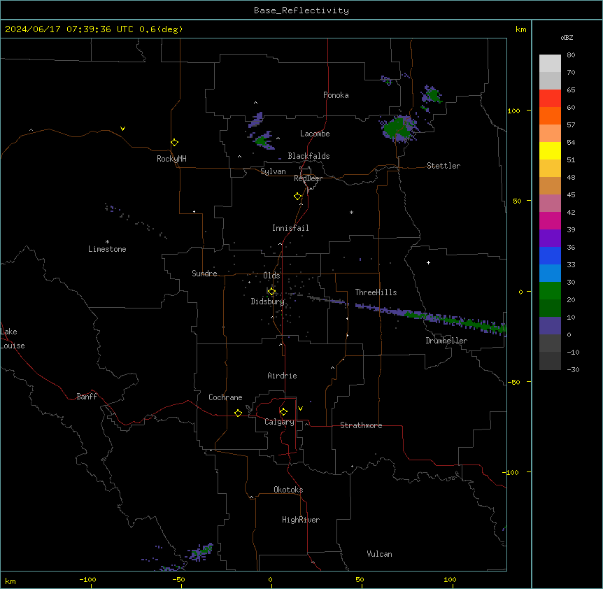
Task: Click the white plus marker northeast of ThreeHills
Action: 428,262
